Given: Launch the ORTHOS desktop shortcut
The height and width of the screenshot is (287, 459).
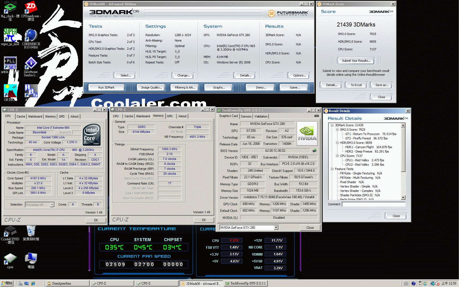Looking at the screenshot, I should point(10,93).
